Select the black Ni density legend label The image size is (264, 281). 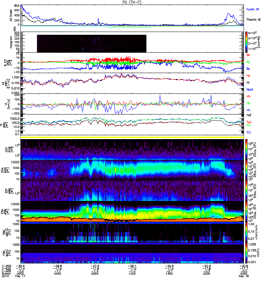pyautogui.click(x=248, y=83)
